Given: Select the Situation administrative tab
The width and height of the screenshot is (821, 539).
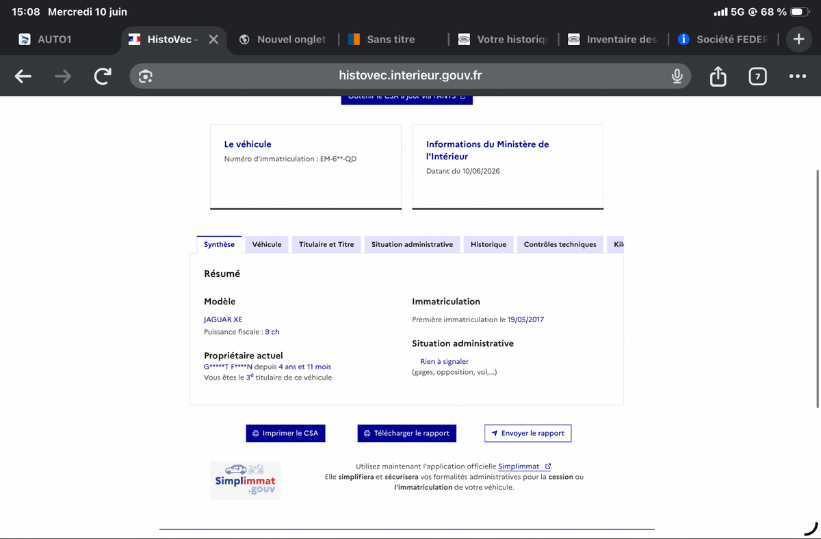Looking at the screenshot, I should [412, 244].
